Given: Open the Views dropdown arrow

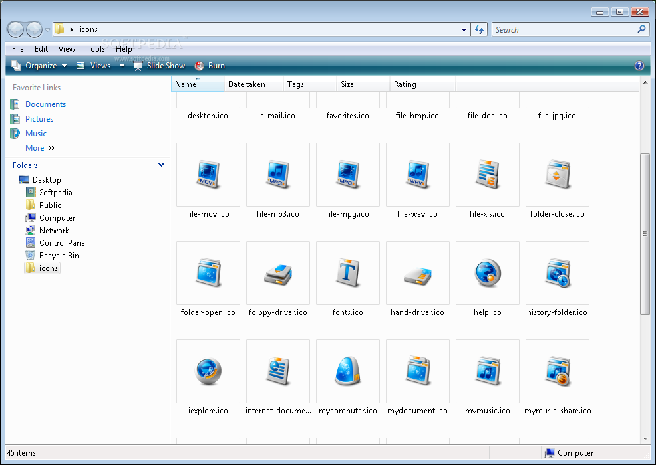Looking at the screenshot, I should (122, 66).
